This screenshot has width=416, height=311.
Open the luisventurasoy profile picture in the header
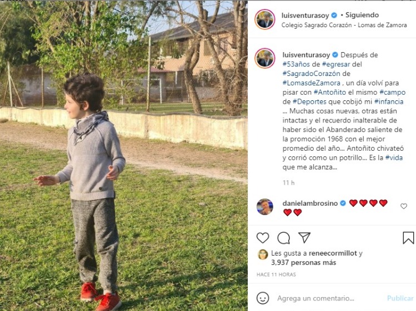pyautogui.click(x=264, y=19)
